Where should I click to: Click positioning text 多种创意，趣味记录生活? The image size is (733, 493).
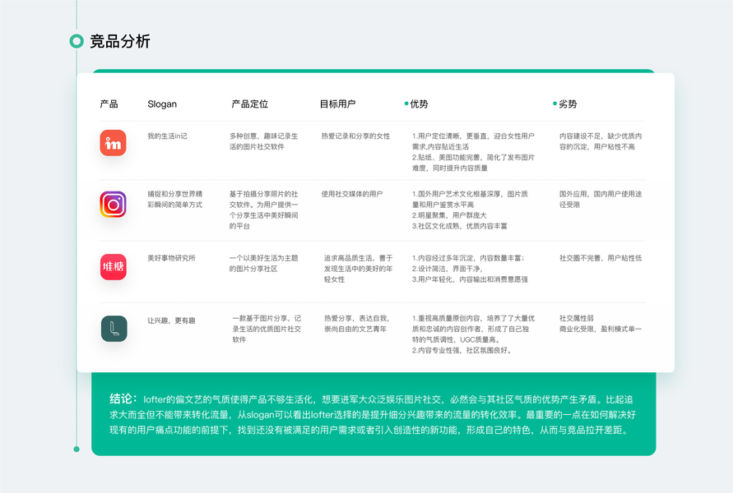(263, 141)
